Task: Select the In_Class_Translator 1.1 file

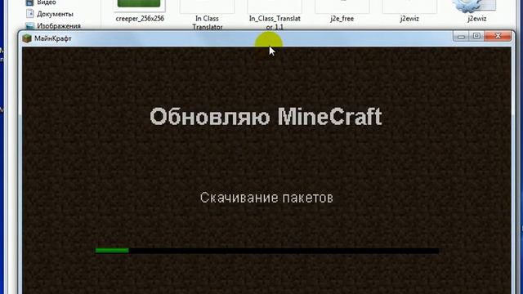Action: [275, 22]
